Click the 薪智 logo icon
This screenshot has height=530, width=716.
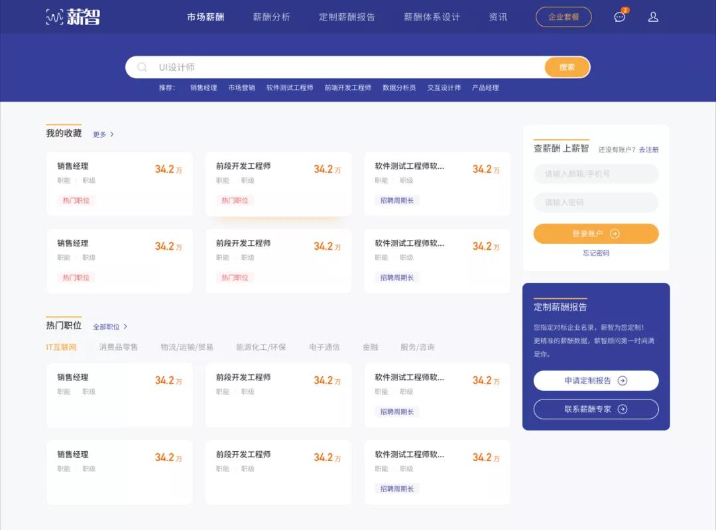[54, 17]
